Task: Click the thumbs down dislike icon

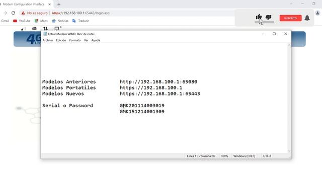Action: (x=268, y=18)
